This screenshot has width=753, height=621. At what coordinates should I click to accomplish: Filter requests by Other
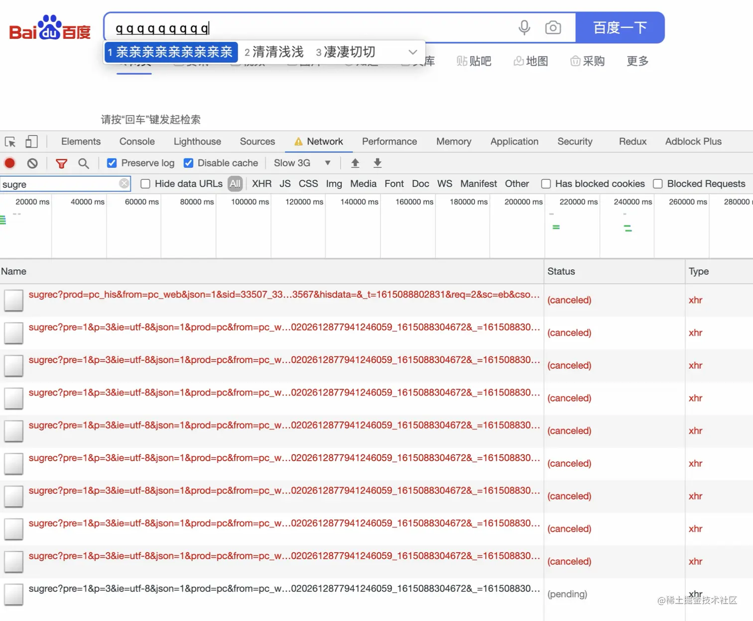(517, 184)
